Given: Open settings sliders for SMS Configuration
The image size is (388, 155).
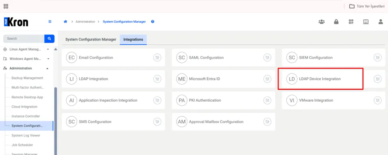Looking at the screenshot, I should (157, 122).
